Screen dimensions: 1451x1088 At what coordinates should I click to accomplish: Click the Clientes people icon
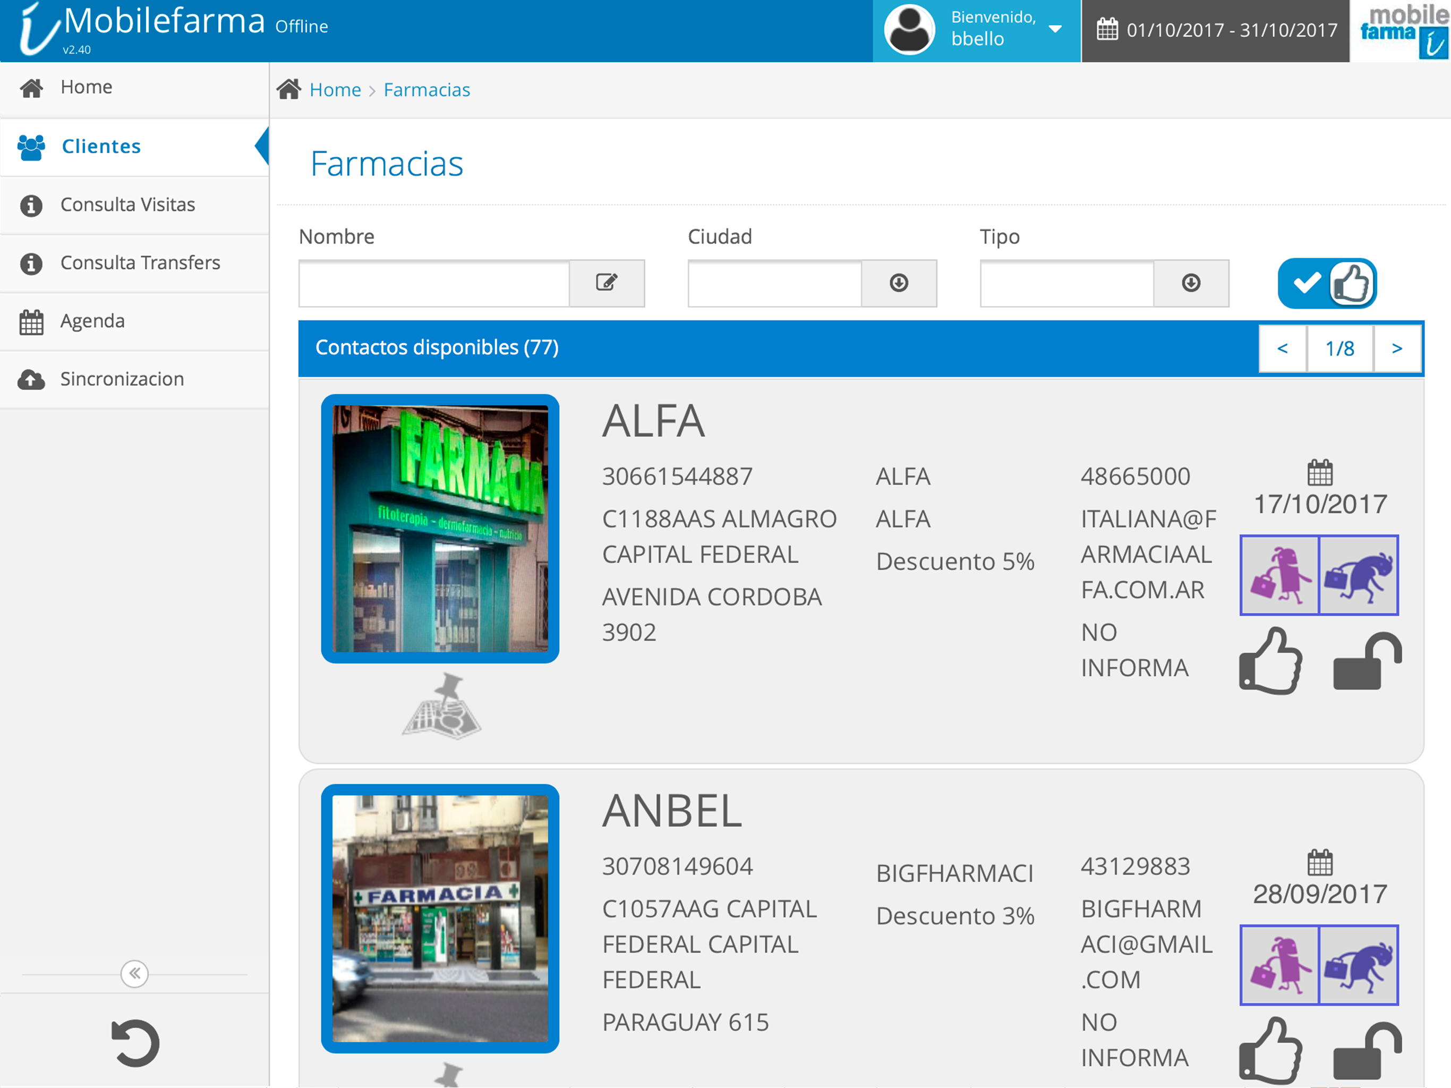31,147
